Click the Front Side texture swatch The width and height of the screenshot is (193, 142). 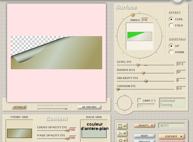19,133
